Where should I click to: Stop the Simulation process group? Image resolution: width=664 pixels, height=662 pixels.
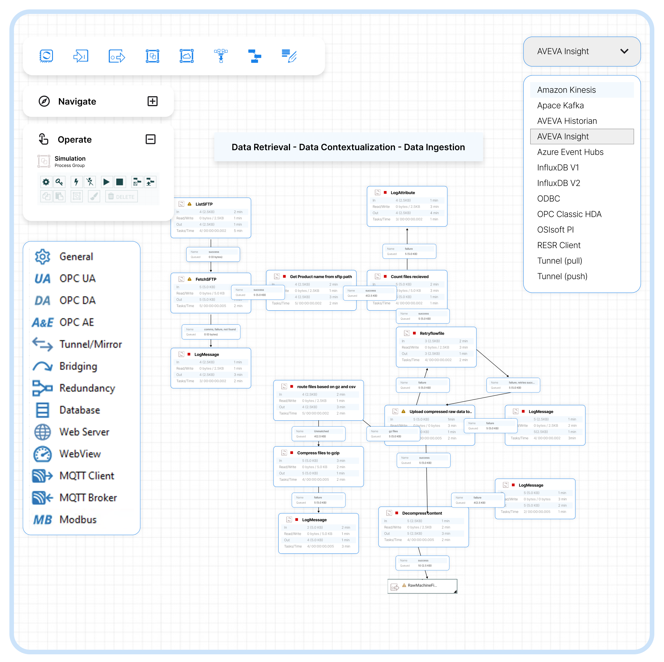coord(120,182)
